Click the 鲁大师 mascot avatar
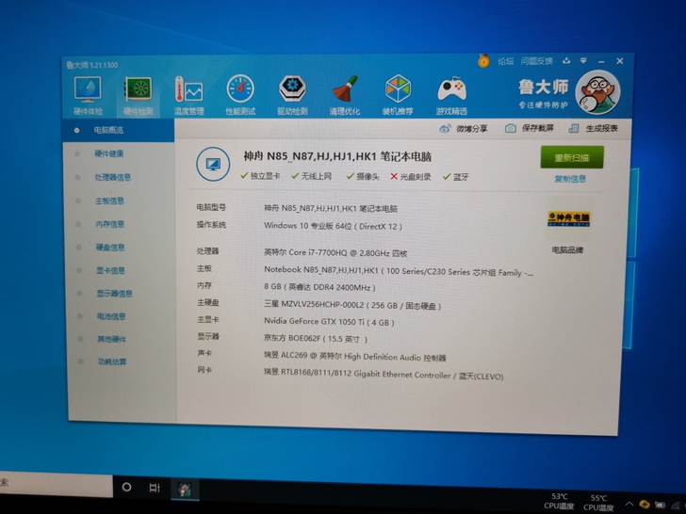This screenshot has width=686, height=514. 597,92
